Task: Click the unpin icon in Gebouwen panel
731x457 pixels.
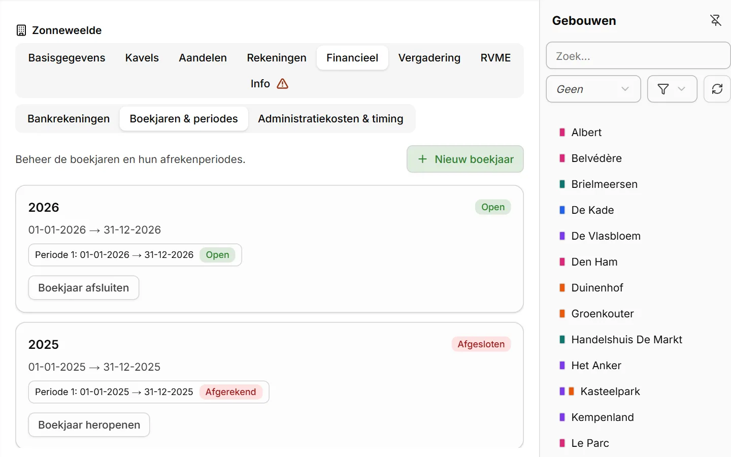Action: (715, 20)
